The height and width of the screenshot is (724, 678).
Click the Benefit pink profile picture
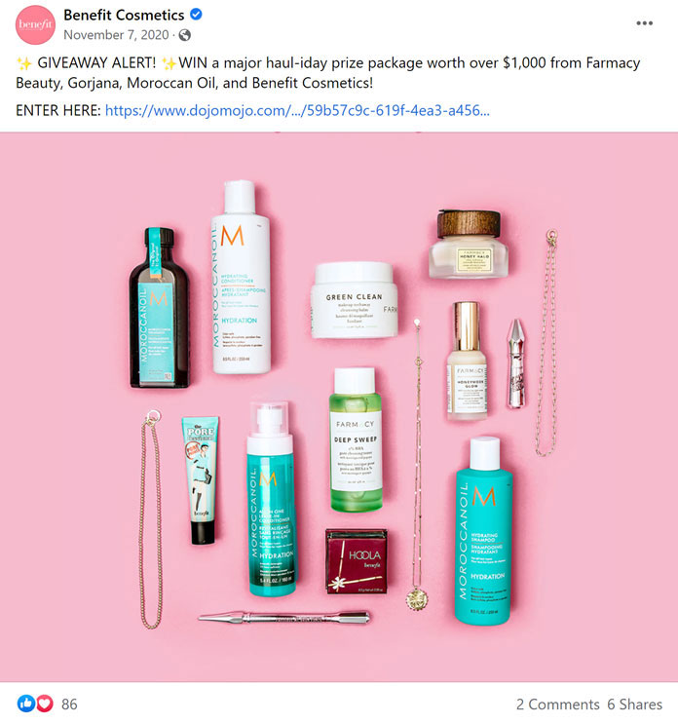(x=35, y=25)
